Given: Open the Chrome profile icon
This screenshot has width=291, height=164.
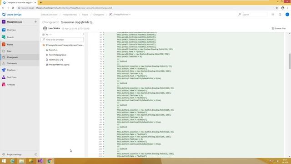Looking at the screenshot, I should point(283,8).
